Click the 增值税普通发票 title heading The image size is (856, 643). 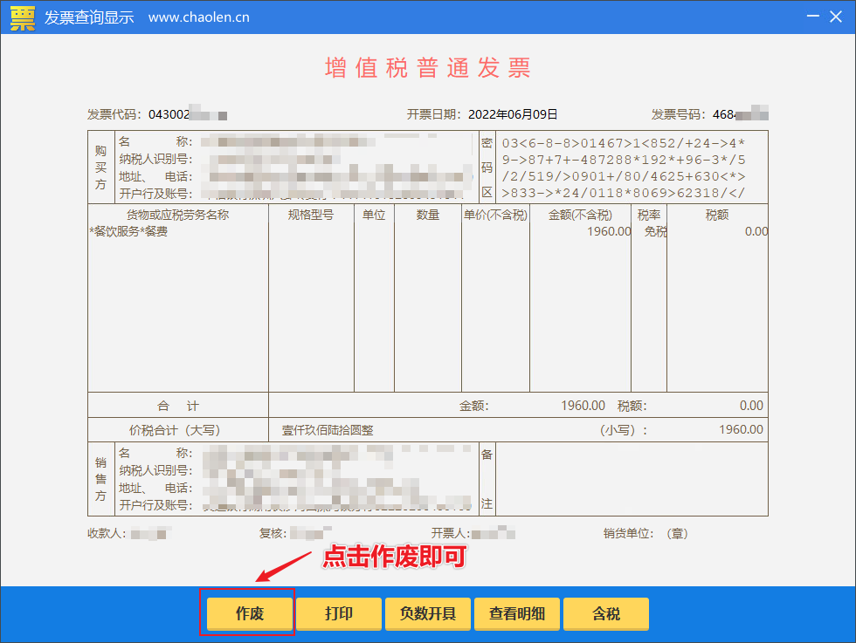tap(428, 68)
